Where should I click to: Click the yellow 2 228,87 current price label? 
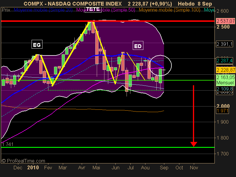pyautogui.click(x=226, y=70)
